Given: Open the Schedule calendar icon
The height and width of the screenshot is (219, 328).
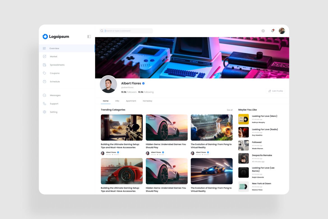Looking at the screenshot, I should click(x=44, y=81).
